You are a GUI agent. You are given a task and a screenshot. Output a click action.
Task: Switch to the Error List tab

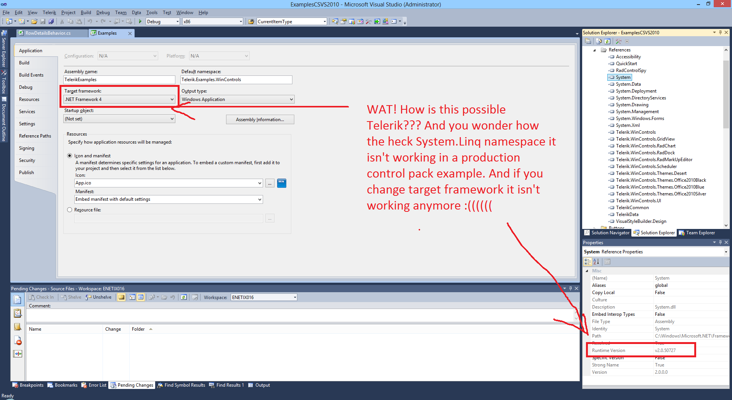pyautogui.click(x=94, y=385)
